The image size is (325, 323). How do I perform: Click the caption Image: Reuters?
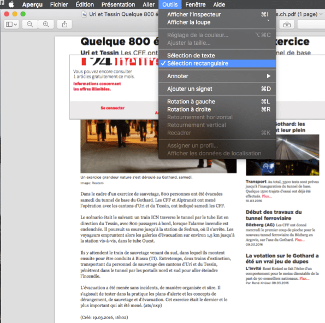92,183
